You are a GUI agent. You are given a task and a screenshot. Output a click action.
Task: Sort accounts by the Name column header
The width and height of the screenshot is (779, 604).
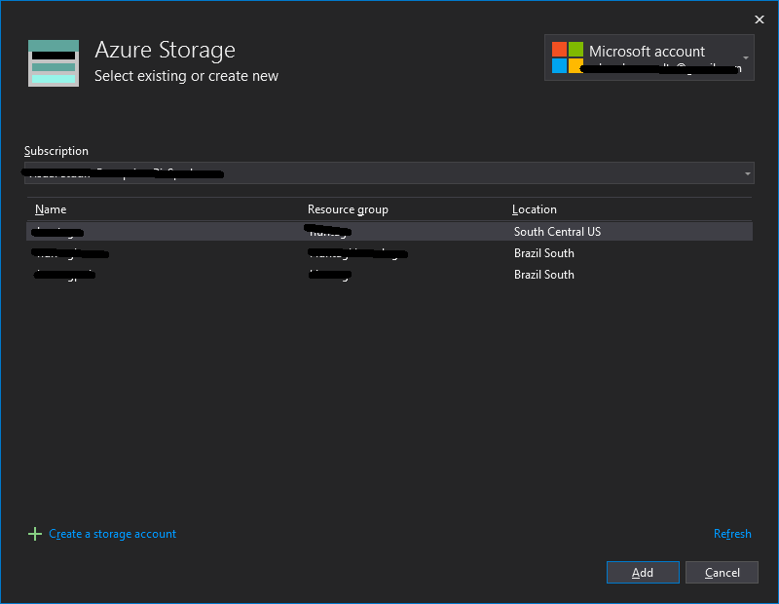[51, 209]
